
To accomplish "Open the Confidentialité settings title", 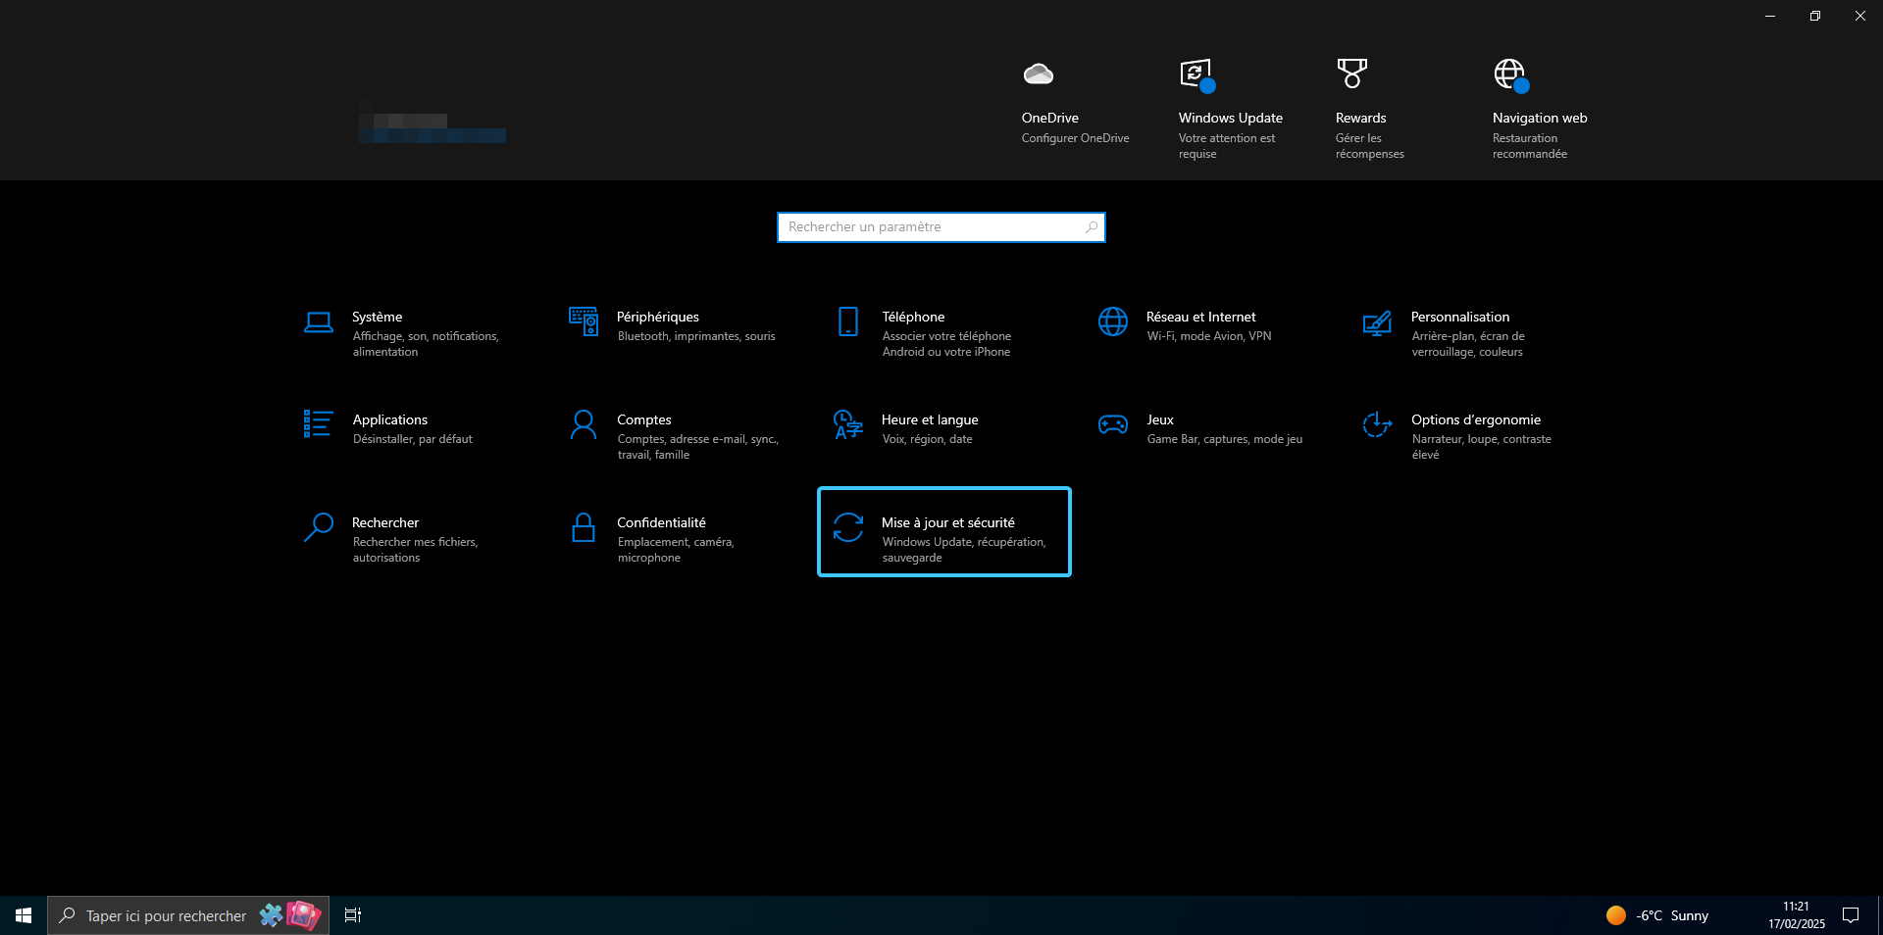I will click(661, 522).
